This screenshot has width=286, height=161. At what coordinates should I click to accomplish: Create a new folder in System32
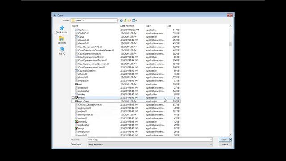click(130, 21)
